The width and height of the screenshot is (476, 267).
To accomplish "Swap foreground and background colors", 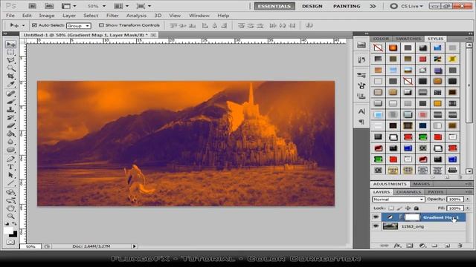I will pos(14,223).
